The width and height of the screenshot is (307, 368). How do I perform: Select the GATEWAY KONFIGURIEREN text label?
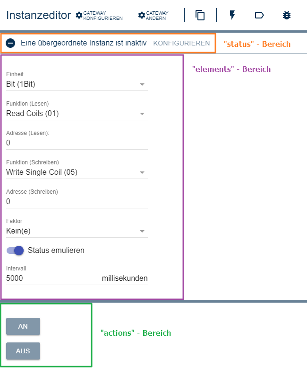point(103,16)
